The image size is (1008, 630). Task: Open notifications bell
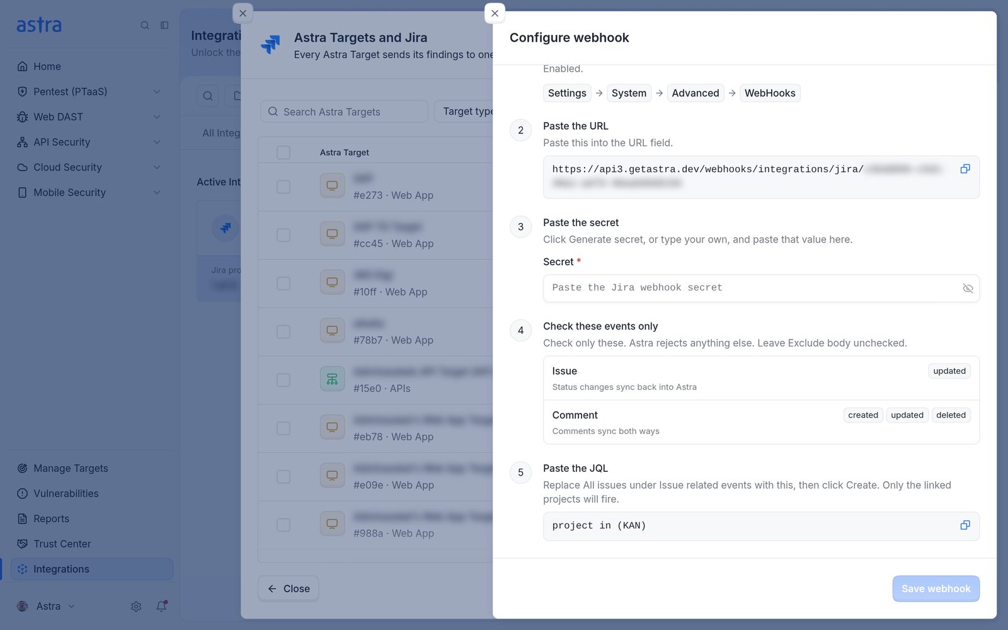pyautogui.click(x=161, y=606)
